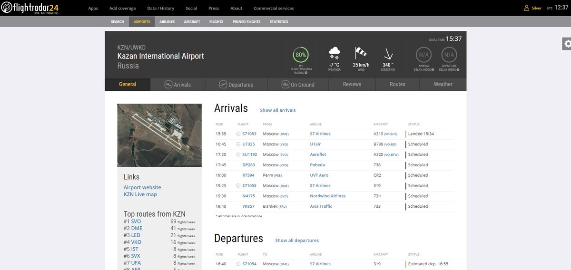The width and height of the screenshot is (571, 270).
Task: Select the AIRCRAFT subnav tab
Action: 192,21
